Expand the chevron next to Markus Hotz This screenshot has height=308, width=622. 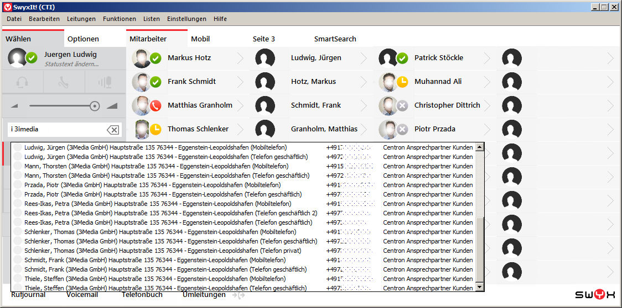(240, 58)
